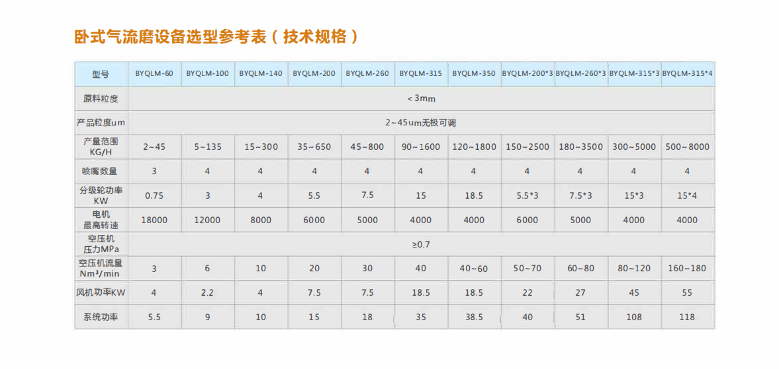
Task: Select the ≥0.7 compressor pressure value
Action: click(421, 244)
